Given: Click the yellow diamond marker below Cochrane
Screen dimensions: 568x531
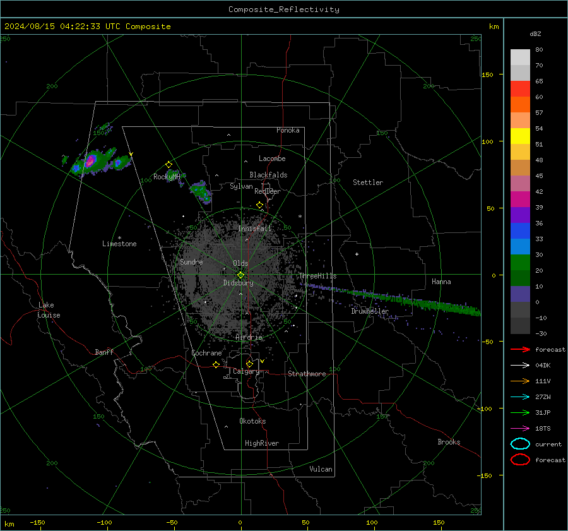Looking at the screenshot, I should [x=216, y=365].
